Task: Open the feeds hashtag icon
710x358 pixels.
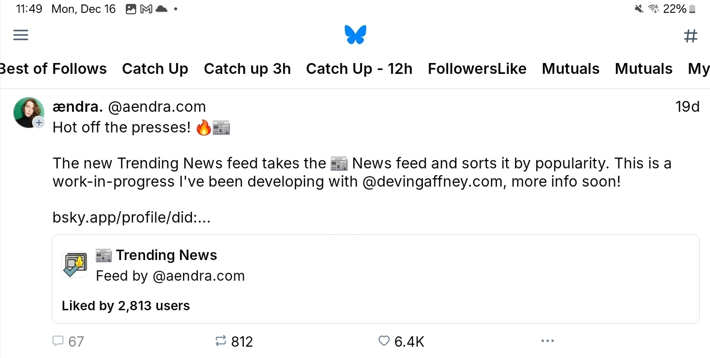Action: click(690, 35)
